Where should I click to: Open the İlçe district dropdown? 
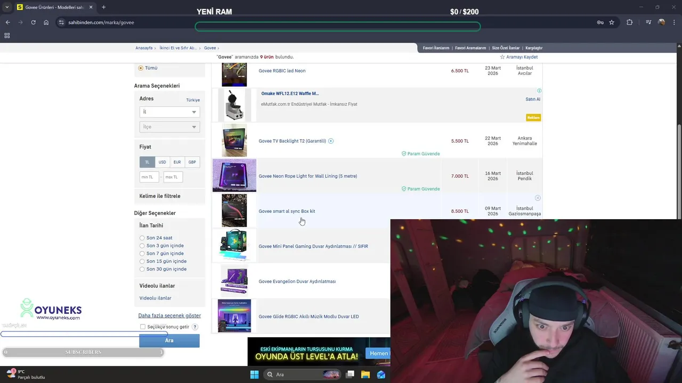(169, 127)
